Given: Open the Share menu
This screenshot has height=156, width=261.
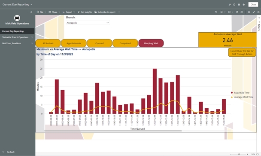Looking at the screenshot, I should click(54, 12).
